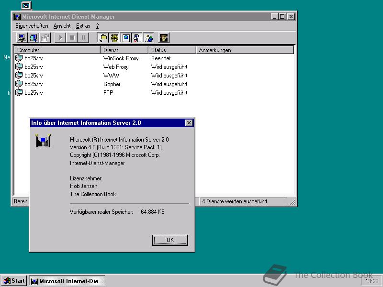This screenshot has height=287, width=383.
Task: Click the '4 Dienste werden ausgeführt' status text
Action: [x=235, y=201]
